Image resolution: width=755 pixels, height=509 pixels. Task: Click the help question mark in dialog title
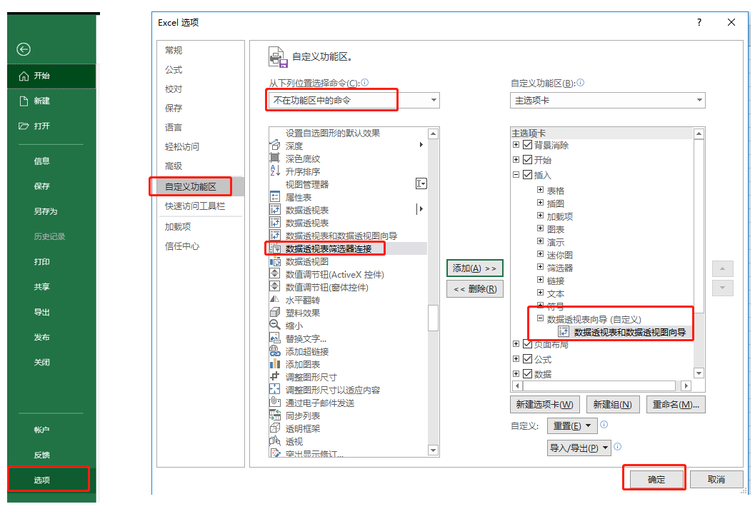coord(699,22)
